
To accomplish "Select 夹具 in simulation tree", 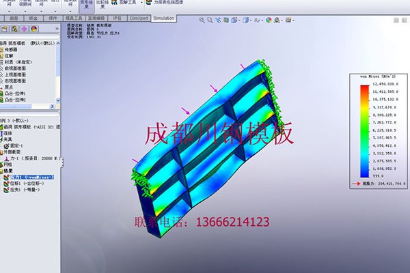I will 8,139.
